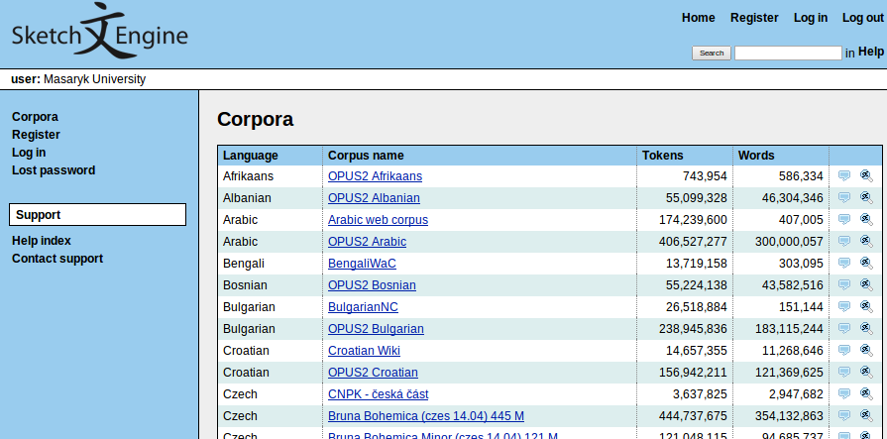Open the Arabic web corpus link
Image resolution: width=887 pixels, height=439 pixels.
tap(378, 220)
